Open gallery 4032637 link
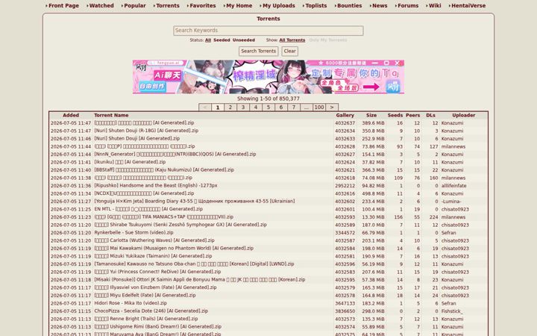Screen dimensions: 537x336 (345, 122)
